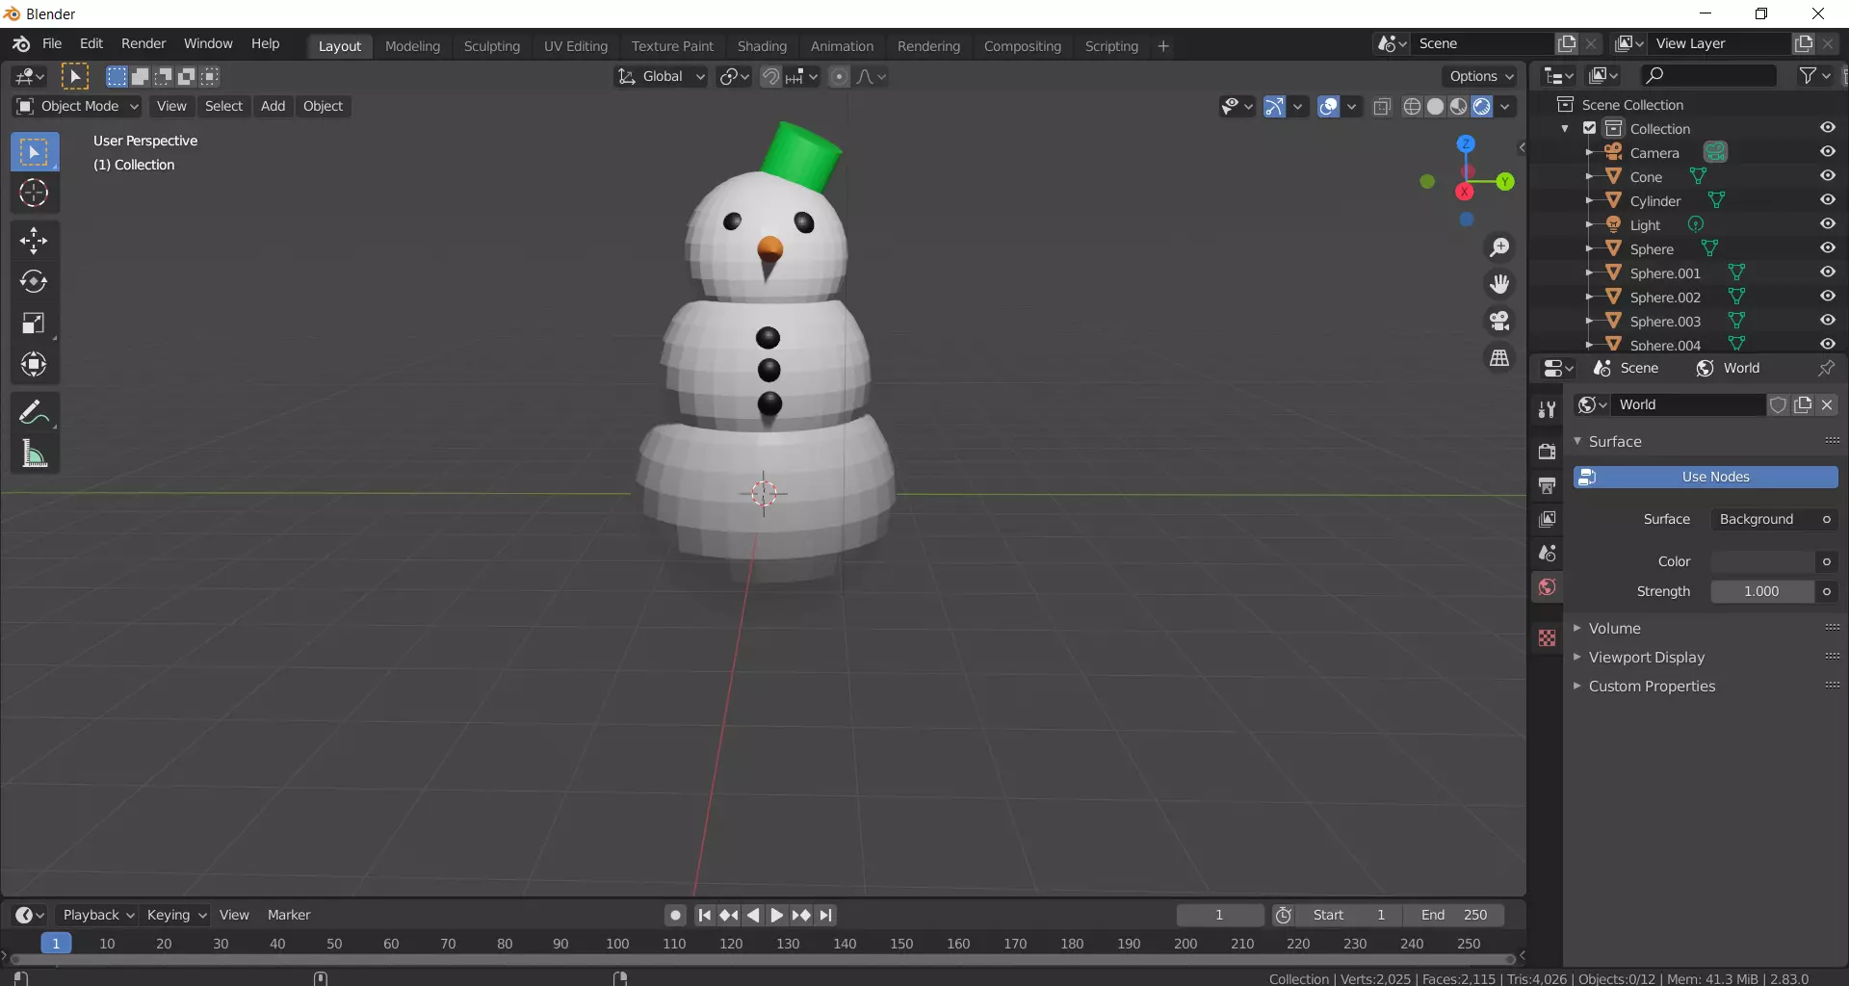The width and height of the screenshot is (1849, 986).
Task: Open the Render properties tab icon
Action: tap(1547, 451)
